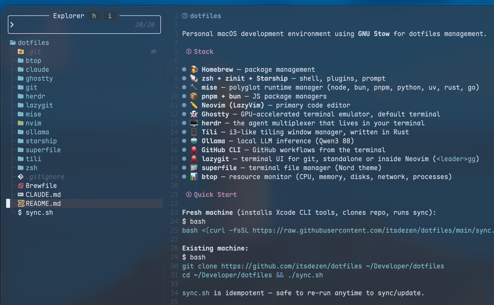Image resolution: width=494 pixels, height=305 pixels.
Task: Click the 'sync.sh' inline code on line 34
Action: pos(196,293)
